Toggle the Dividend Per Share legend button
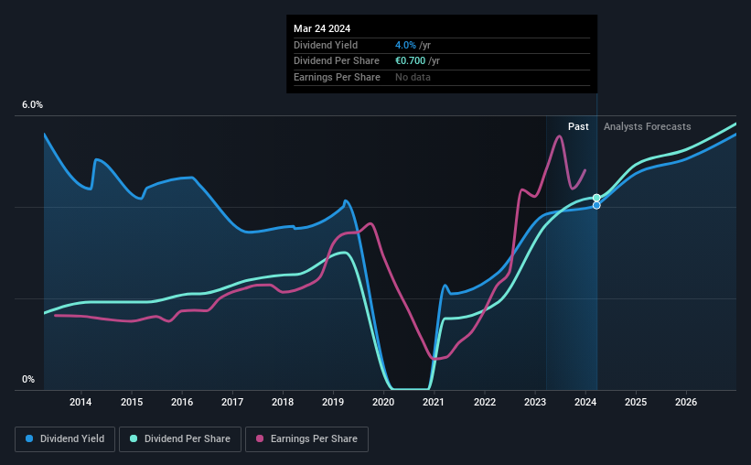 (x=180, y=439)
